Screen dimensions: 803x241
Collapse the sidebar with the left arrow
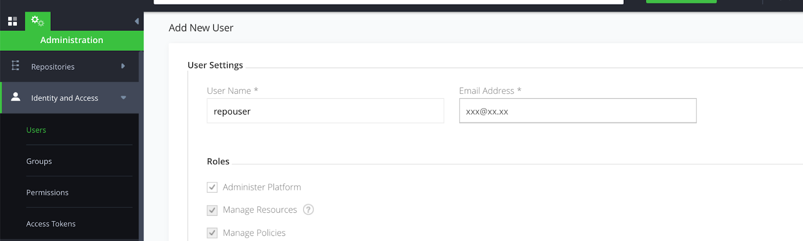coord(137,21)
